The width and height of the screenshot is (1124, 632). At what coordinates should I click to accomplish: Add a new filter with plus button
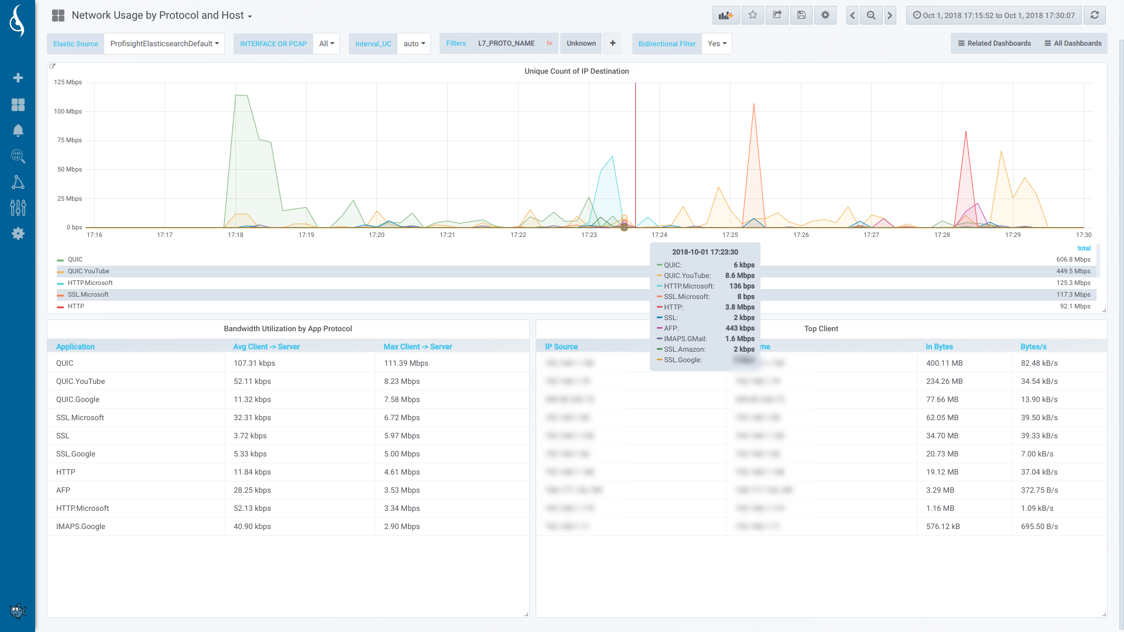pyautogui.click(x=612, y=43)
